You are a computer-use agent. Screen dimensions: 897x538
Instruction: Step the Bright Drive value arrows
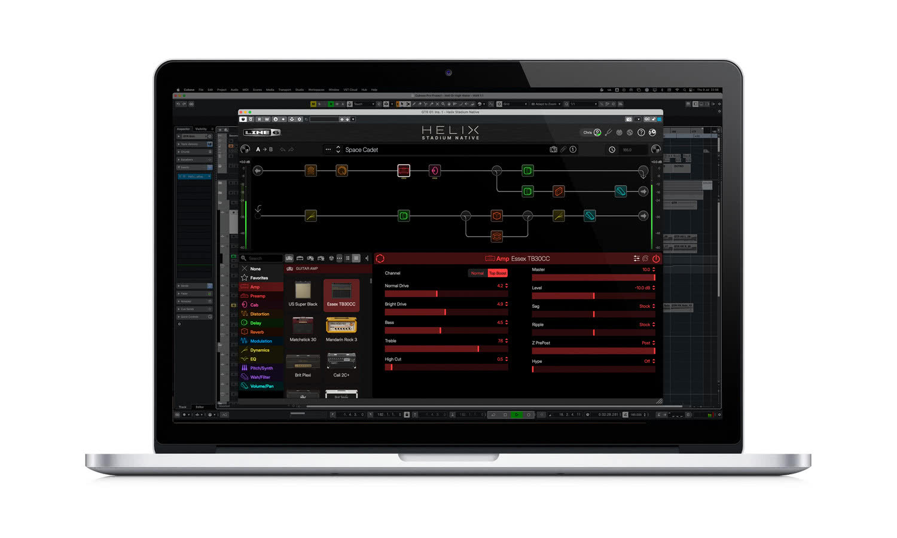(x=507, y=304)
